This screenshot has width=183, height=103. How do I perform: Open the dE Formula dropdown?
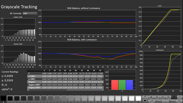pos(30,13)
